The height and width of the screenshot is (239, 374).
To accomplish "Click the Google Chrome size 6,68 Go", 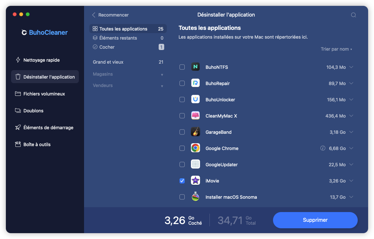I will pyautogui.click(x=337, y=148).
